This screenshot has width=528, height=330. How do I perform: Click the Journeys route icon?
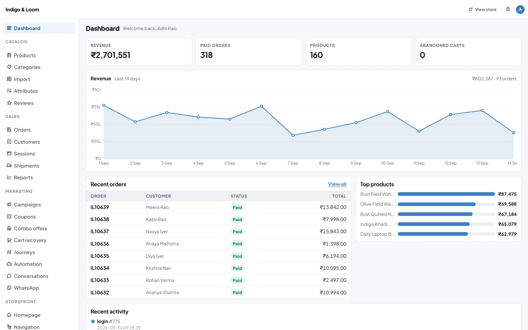click(9, 252)
